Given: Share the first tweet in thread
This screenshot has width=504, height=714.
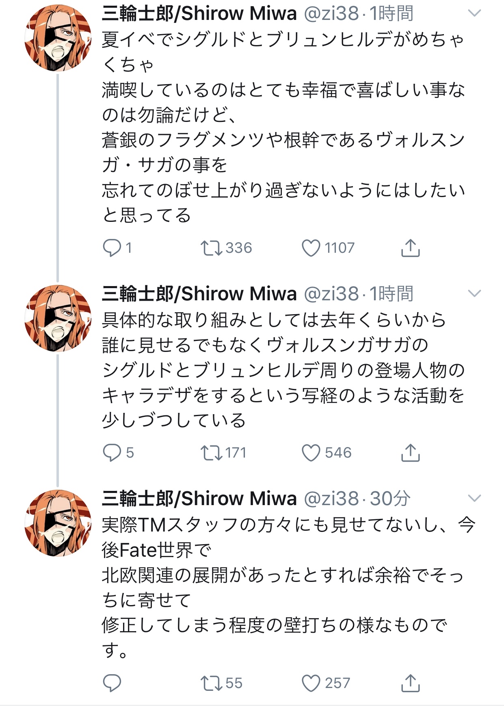Looking at the screenshot, I should tap(410, 248).
